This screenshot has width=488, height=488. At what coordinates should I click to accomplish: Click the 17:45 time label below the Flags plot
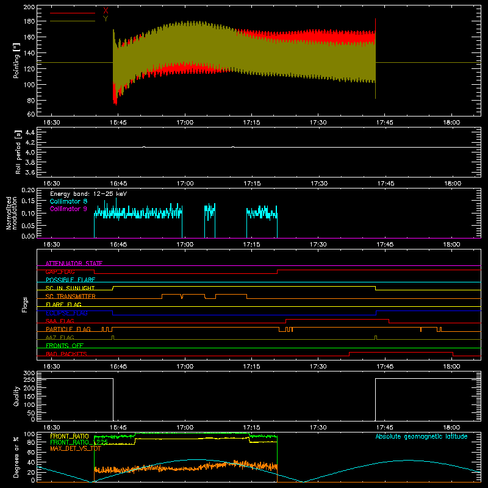pyautogui.click(x=385, y=367)
